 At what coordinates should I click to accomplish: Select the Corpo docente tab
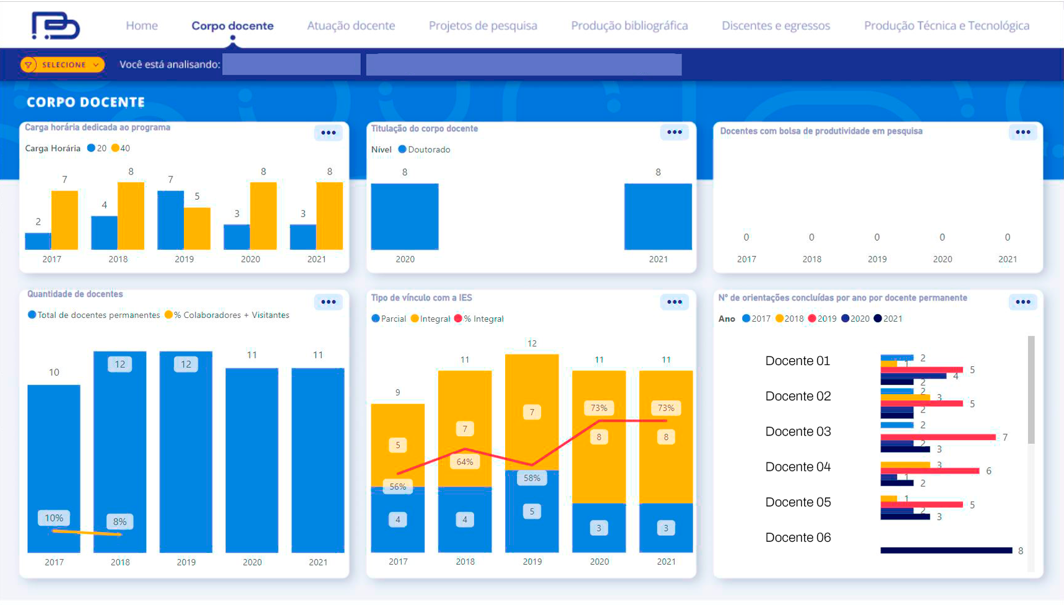click(233, 25)
